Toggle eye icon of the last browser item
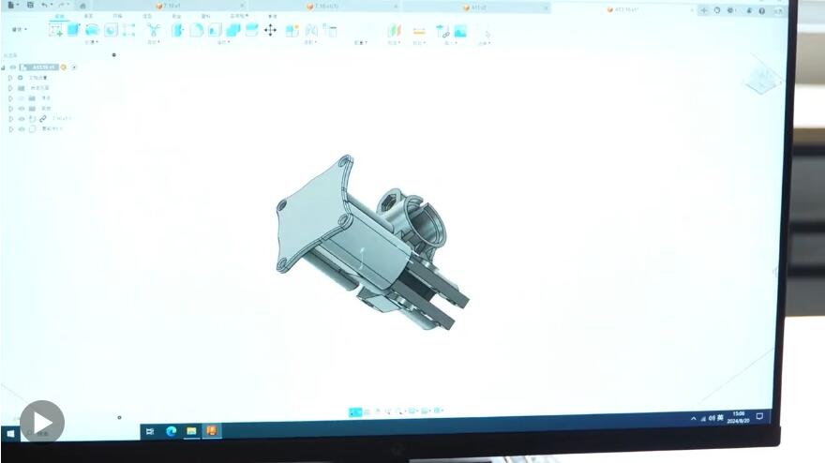 pyautogui.click(x=21, y=129)
